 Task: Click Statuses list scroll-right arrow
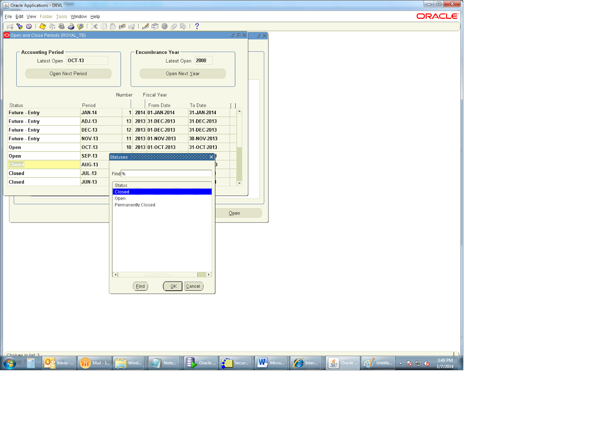coord(209,275)
